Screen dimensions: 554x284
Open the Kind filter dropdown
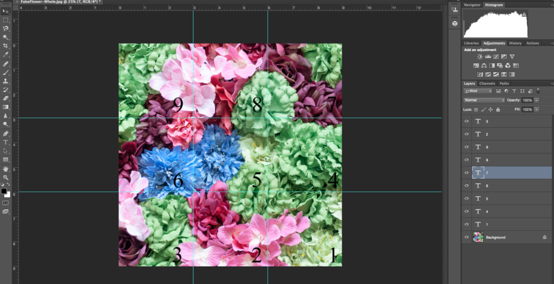click(478, 91)
